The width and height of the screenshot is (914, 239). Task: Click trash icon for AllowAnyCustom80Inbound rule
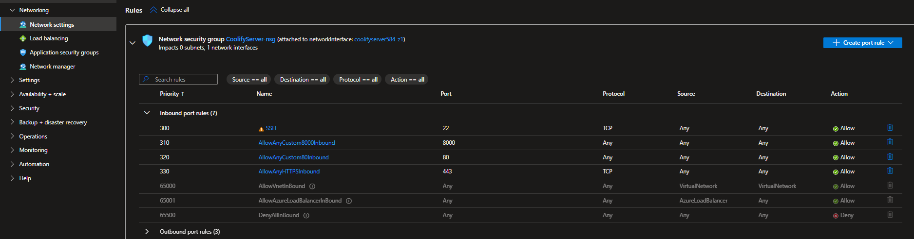(x=890, y=157)
